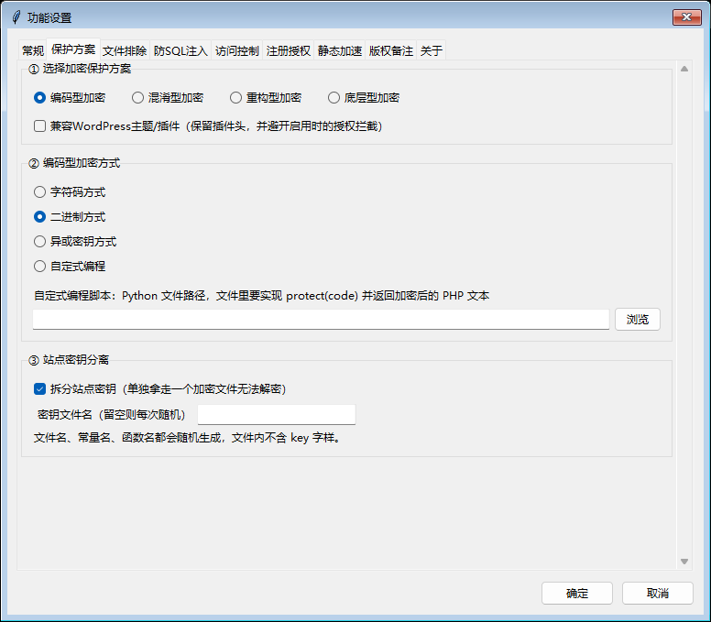This screenshot has height=622, width=711.
Task: Open the 保护方案 tab
Action: [x=73, y=49]
